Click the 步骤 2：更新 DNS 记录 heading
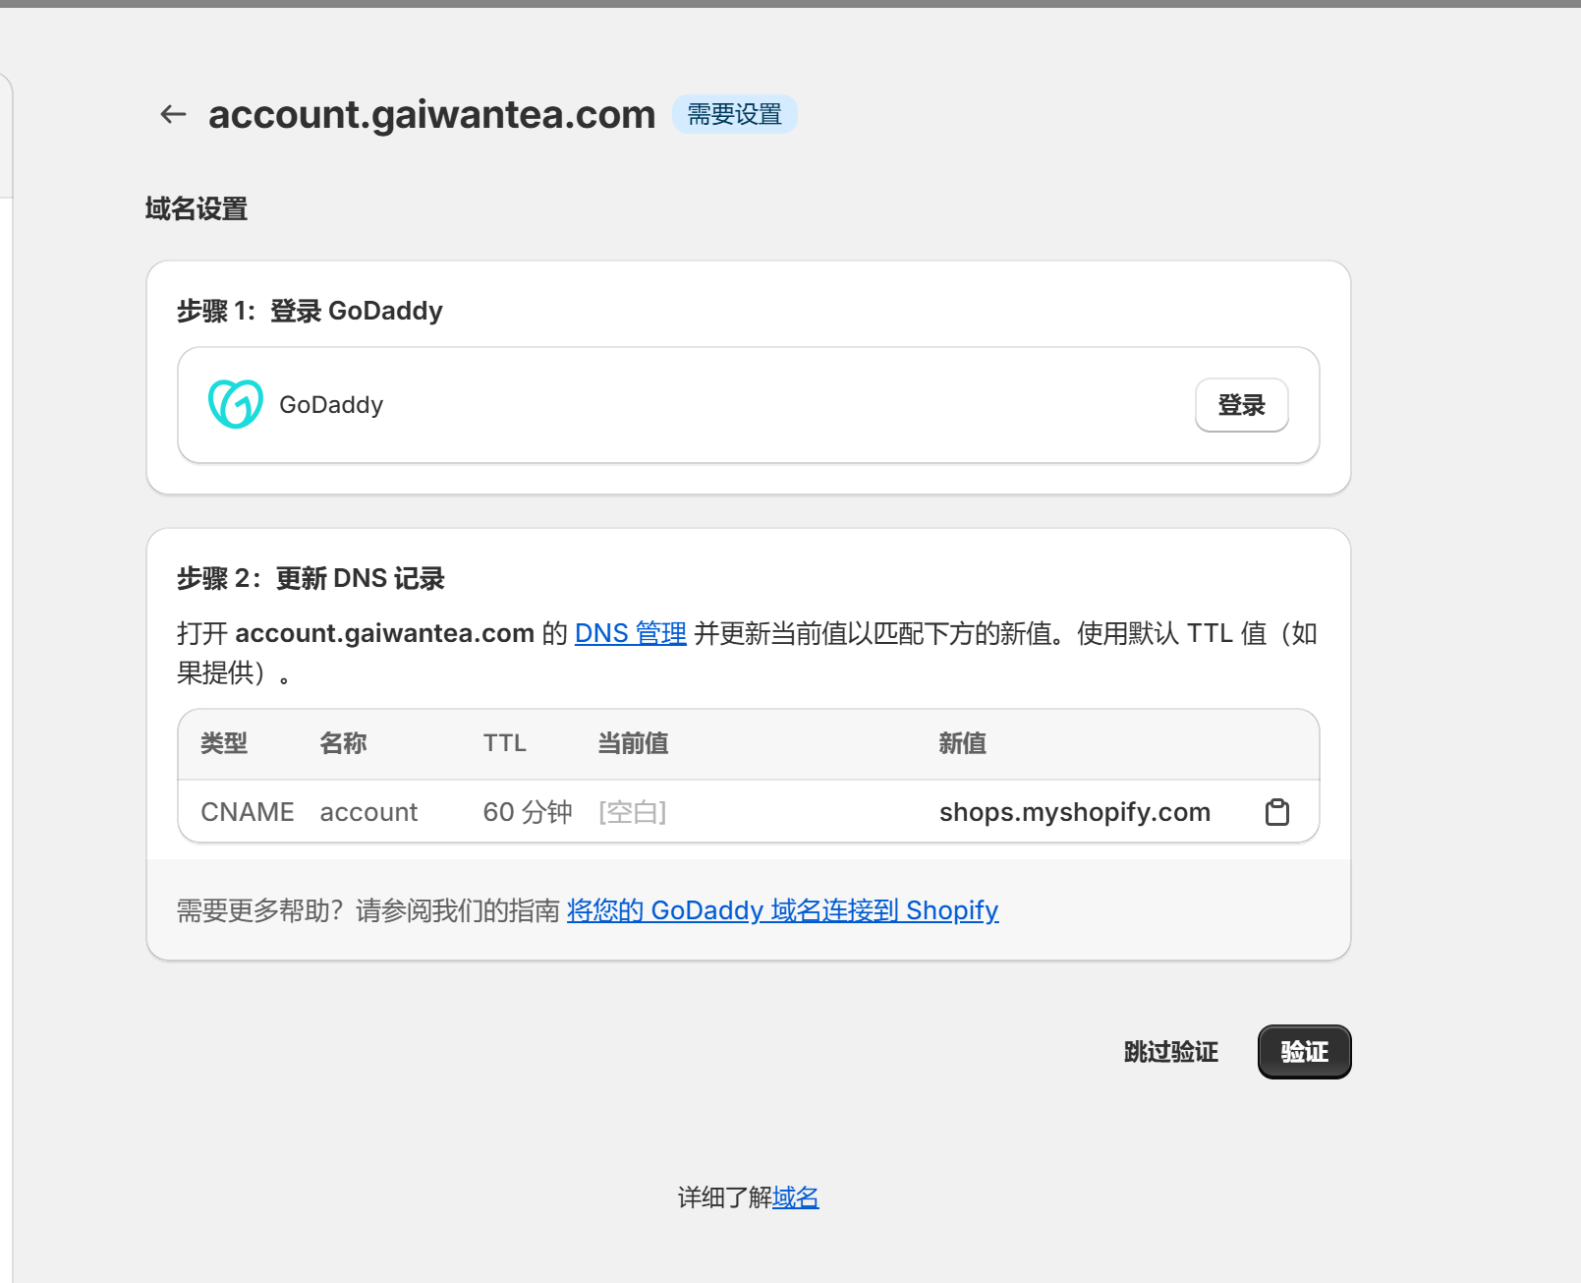 pyautogui.click(x=311, y=578)
